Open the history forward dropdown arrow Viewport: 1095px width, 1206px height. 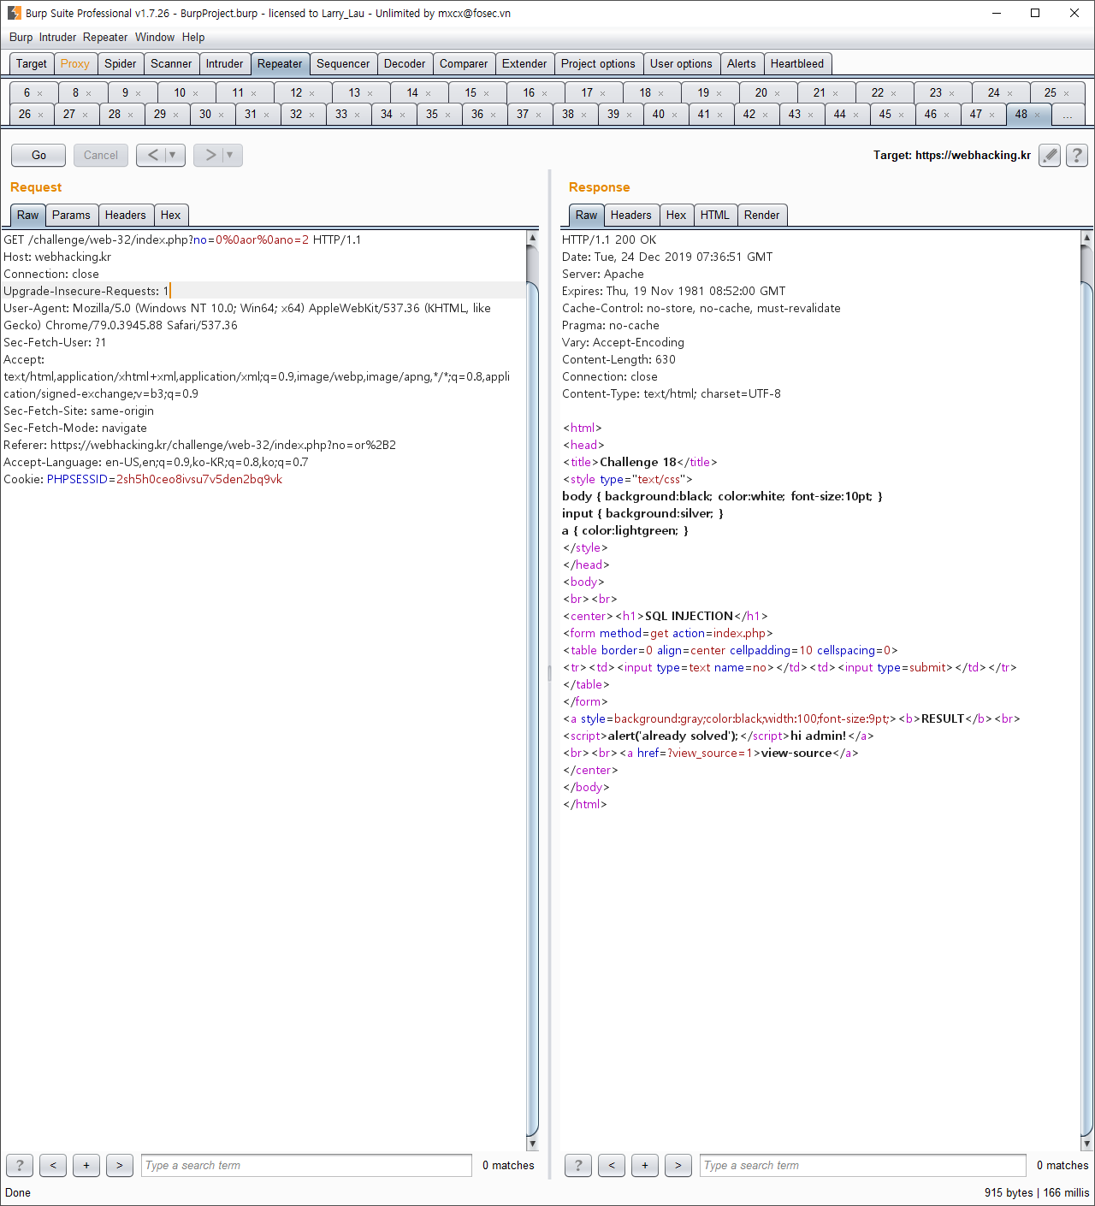click(x=229, y=155)
